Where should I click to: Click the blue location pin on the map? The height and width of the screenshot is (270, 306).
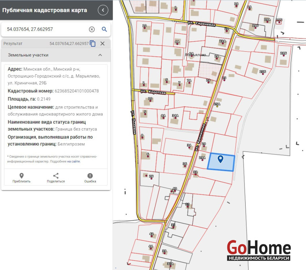220,159
